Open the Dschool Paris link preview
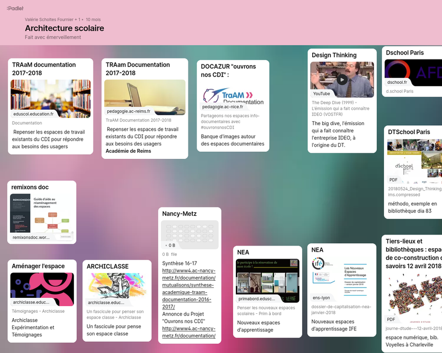The width and height of the screenshot is (442, 353). coord(412,73)
